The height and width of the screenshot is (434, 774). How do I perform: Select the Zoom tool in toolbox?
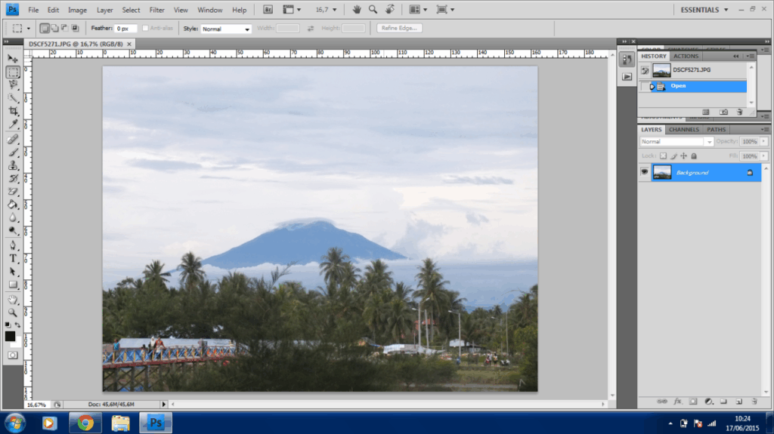coord(13,312)
